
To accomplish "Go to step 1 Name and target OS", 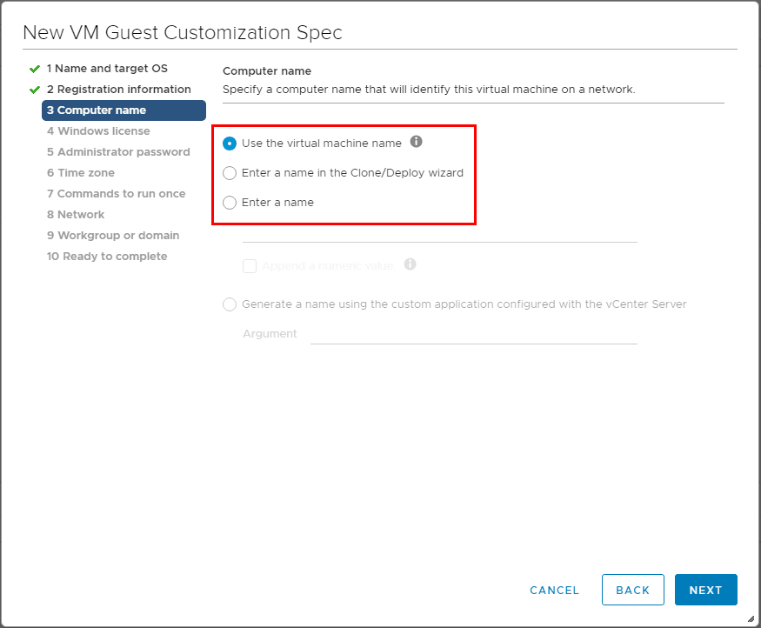I will tap(107, 69).
